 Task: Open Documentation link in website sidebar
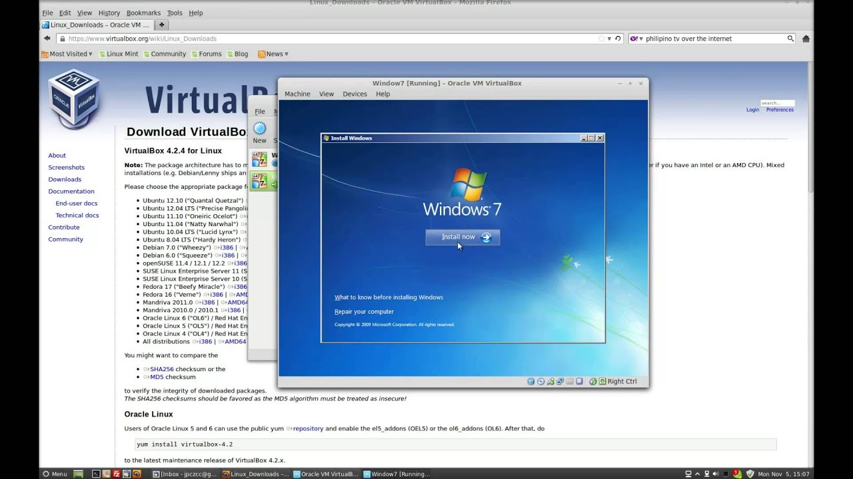pos(71,191)
